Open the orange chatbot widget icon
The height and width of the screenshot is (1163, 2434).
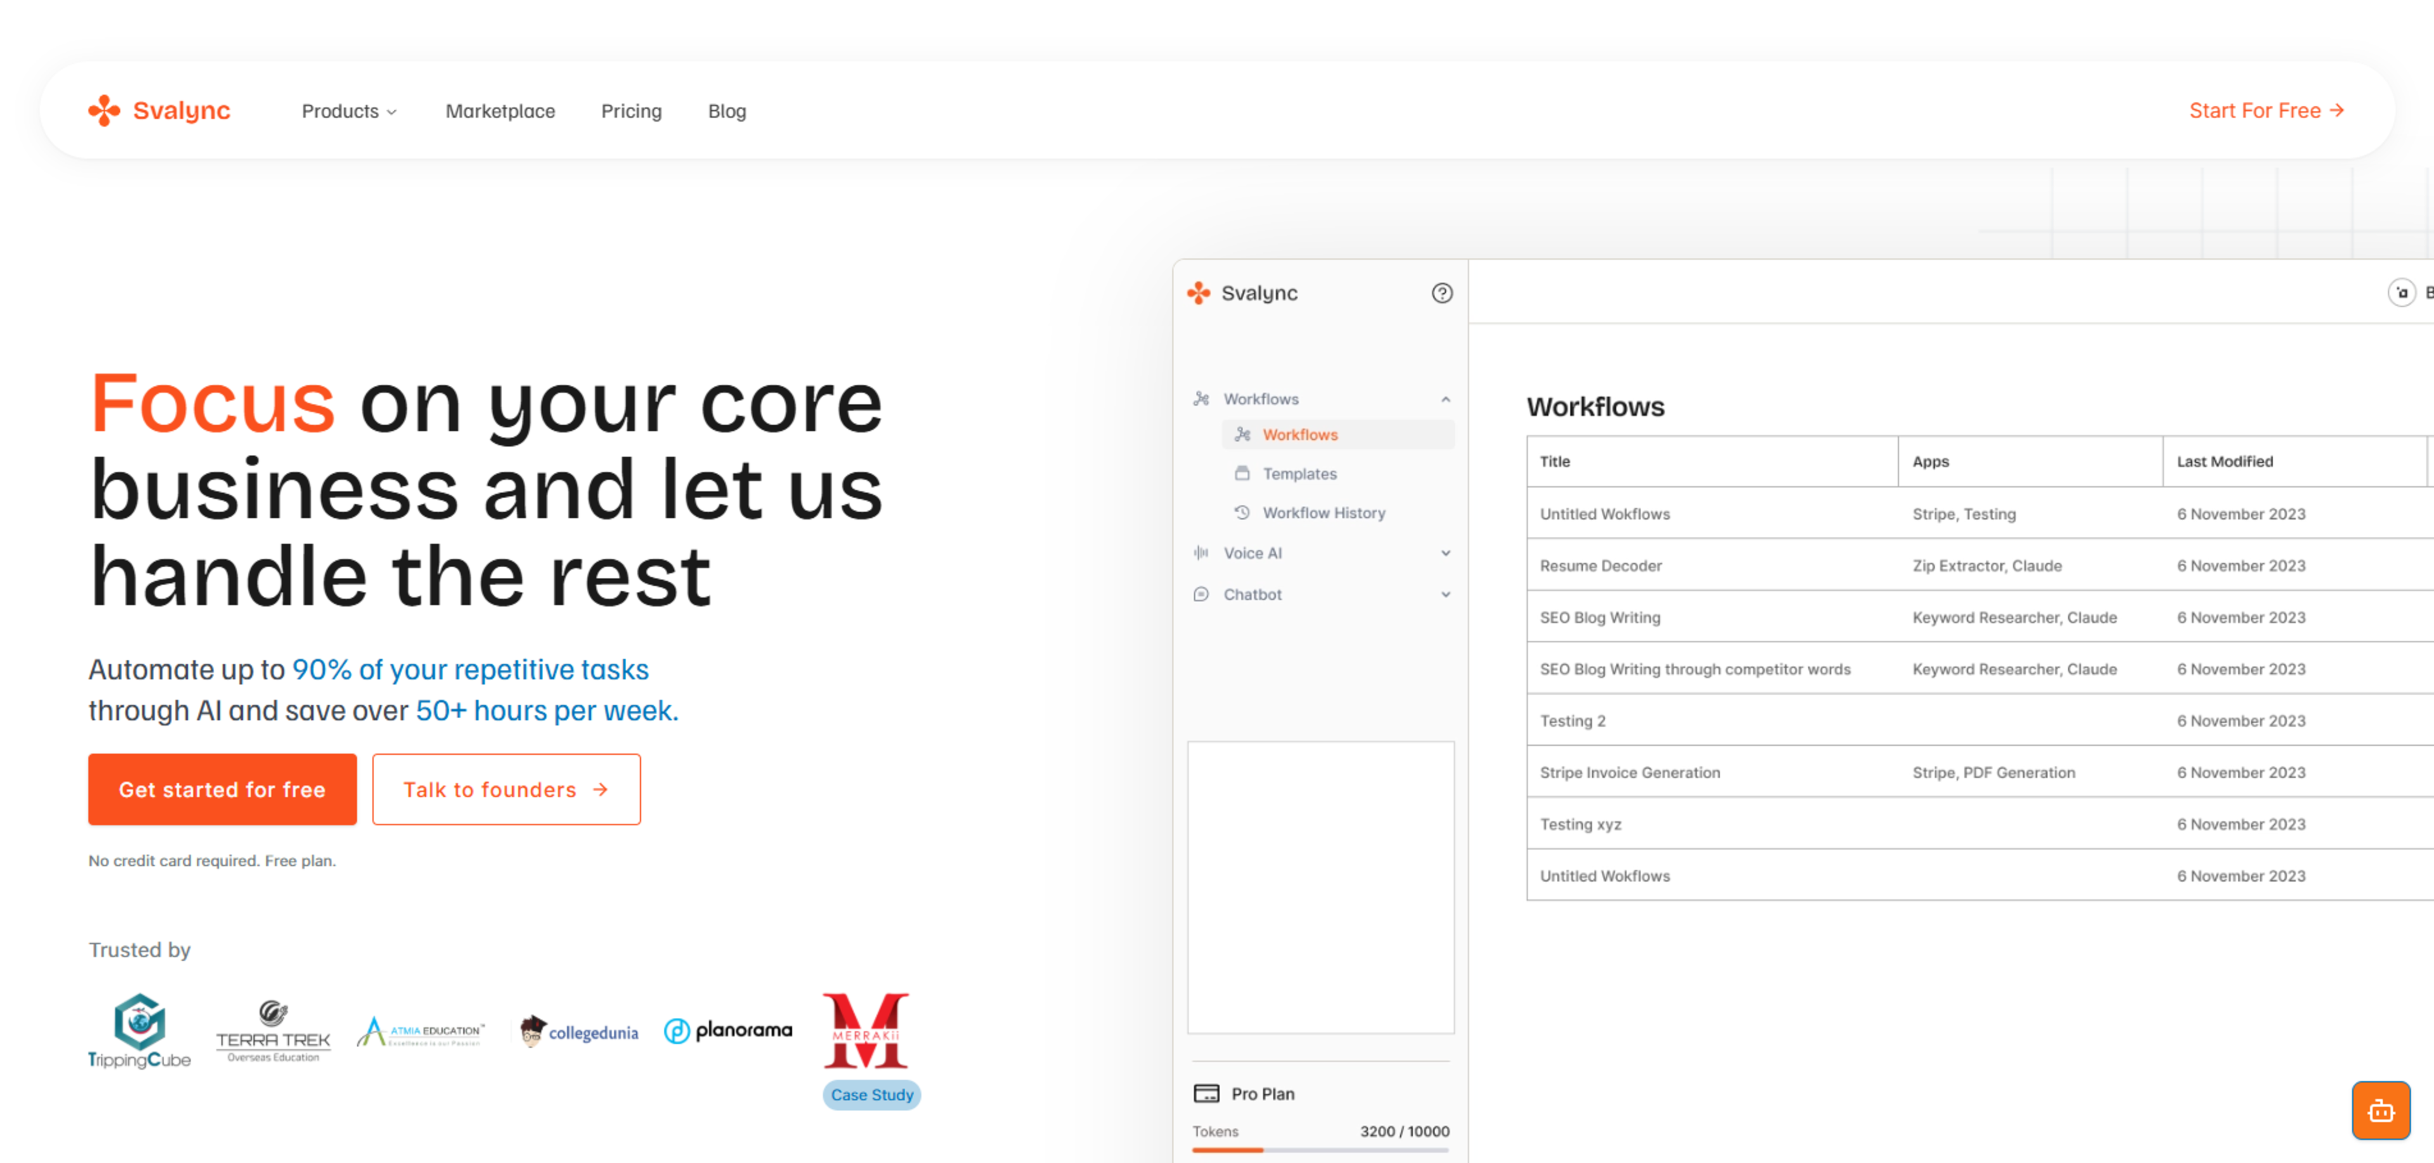coord(2380,1110)
